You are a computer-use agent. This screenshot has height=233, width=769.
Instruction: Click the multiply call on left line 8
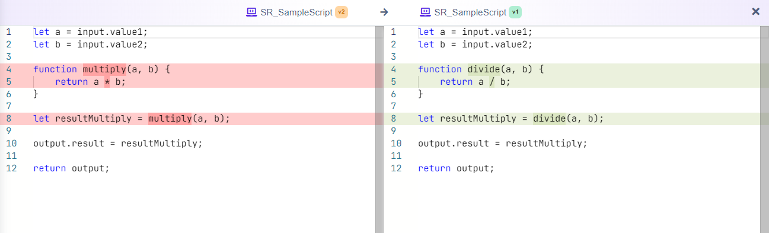pyautogui.click(x=170, y=119)
